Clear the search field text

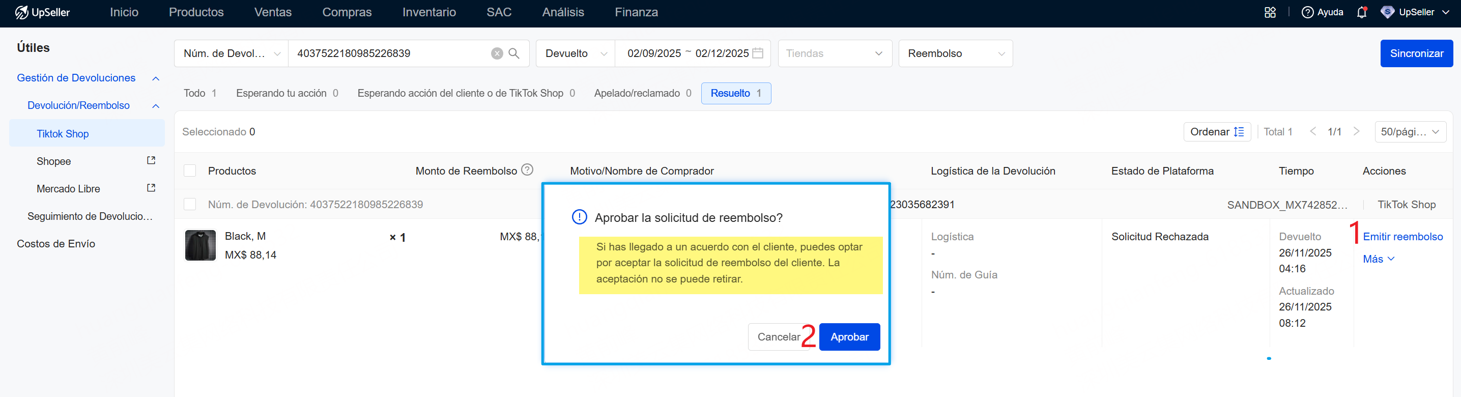click(497, 53)
